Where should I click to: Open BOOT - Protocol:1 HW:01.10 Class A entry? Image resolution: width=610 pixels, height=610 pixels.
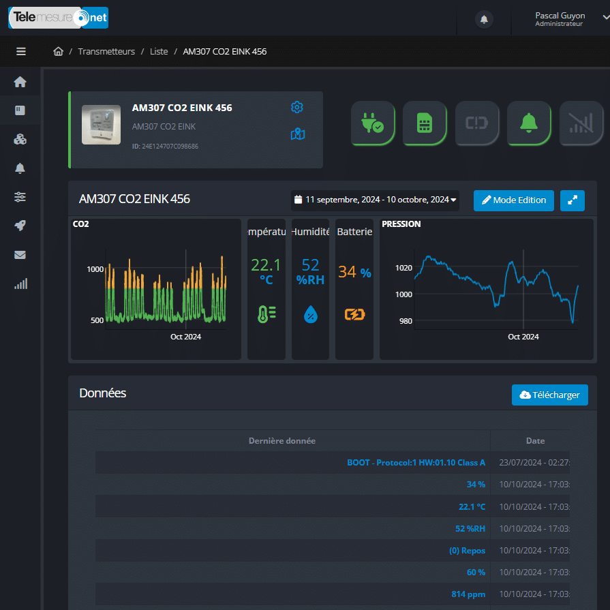point(416,463)
